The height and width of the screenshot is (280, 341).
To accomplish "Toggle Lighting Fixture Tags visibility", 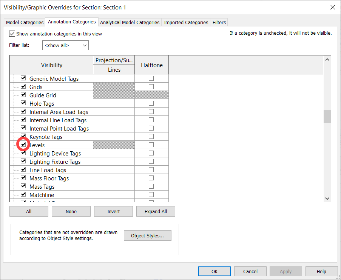I will pos(23,161).
